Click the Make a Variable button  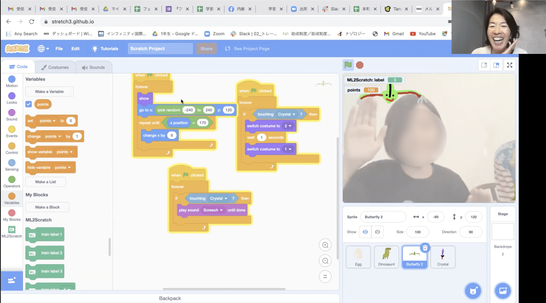click(x=49, y=91)
